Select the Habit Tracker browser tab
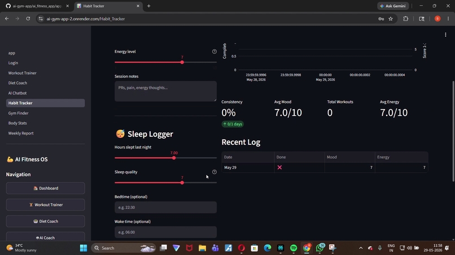The width and height of the screenshot is (455, 255). [108, 6]
